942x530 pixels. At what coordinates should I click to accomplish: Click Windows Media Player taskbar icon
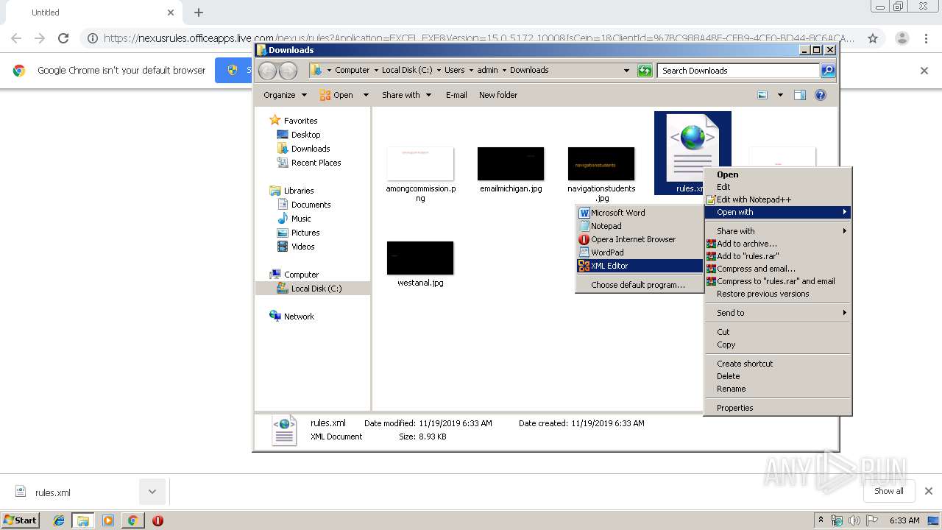pyautogui.click(x=108, y=520)
